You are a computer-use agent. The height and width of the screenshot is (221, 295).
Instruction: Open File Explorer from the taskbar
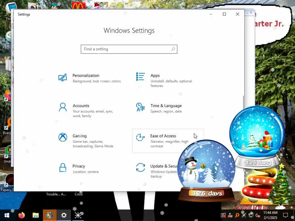[x=35, y=215]
